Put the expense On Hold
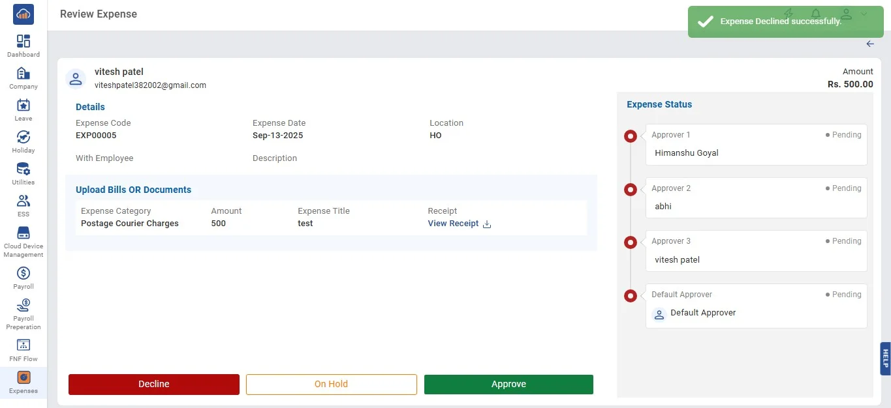Screen dimensions: 891x408 (x=331, y=384)
